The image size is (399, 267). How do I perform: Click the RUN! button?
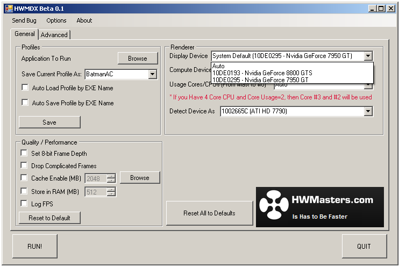click(x=35, y=246)
